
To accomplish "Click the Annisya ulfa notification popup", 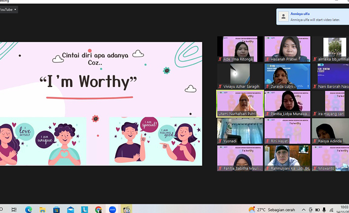I will coord(312,17).
